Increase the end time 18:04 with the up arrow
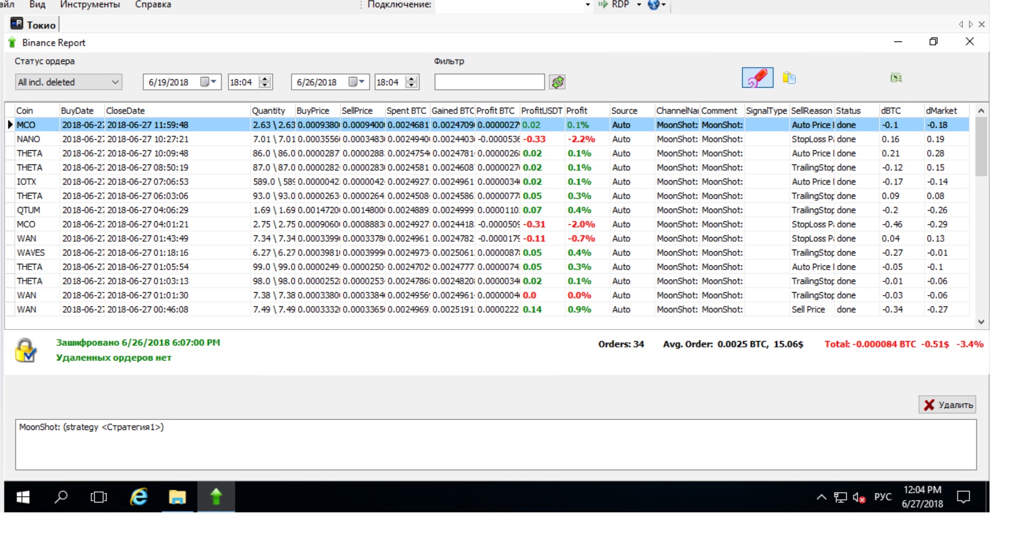 tap(413, 79)
